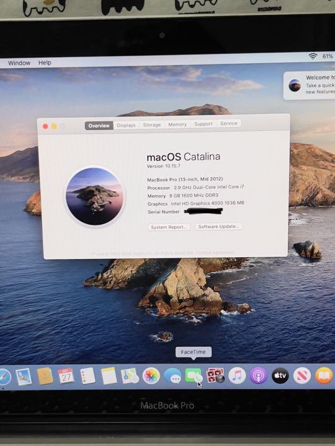Click the System Report button
Viewport: 335px width, 446px height.
[x=169, y=227]
